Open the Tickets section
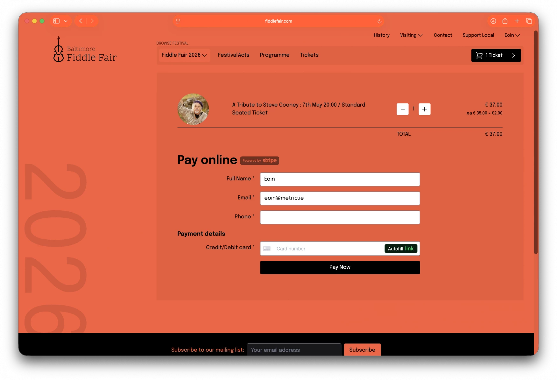Viewport: 557px width, 380px height. [x=309, y=55]
